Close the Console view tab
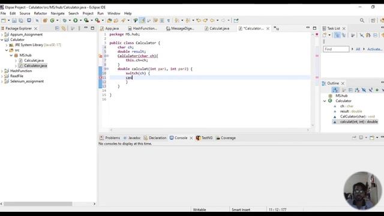Screen dimensions: 384x216 pos(191,138)
